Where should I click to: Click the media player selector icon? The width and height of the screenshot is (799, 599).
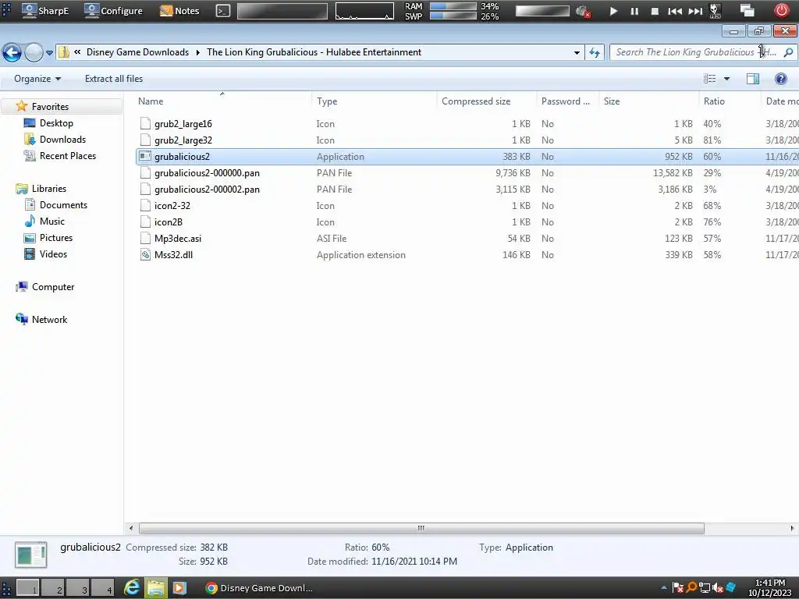click(x=716, y=11)
